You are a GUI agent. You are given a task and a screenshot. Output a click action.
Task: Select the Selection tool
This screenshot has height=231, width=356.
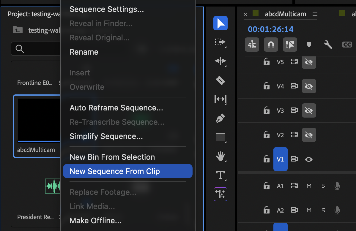pos(220,23)
